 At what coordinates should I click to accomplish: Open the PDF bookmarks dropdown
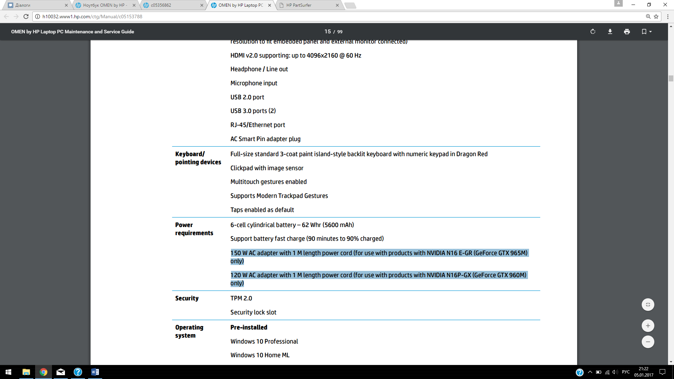tap(647, 32)
